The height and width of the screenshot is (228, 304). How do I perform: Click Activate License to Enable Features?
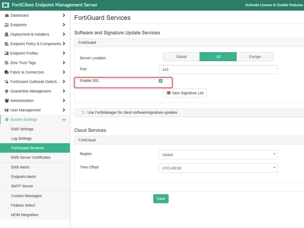tap(274, 5)
